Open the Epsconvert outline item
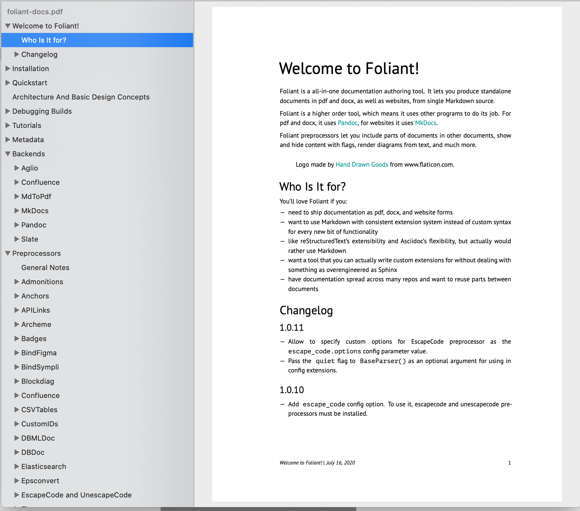The width and height of the screenshot is (580, 511). tap(40, 481)
